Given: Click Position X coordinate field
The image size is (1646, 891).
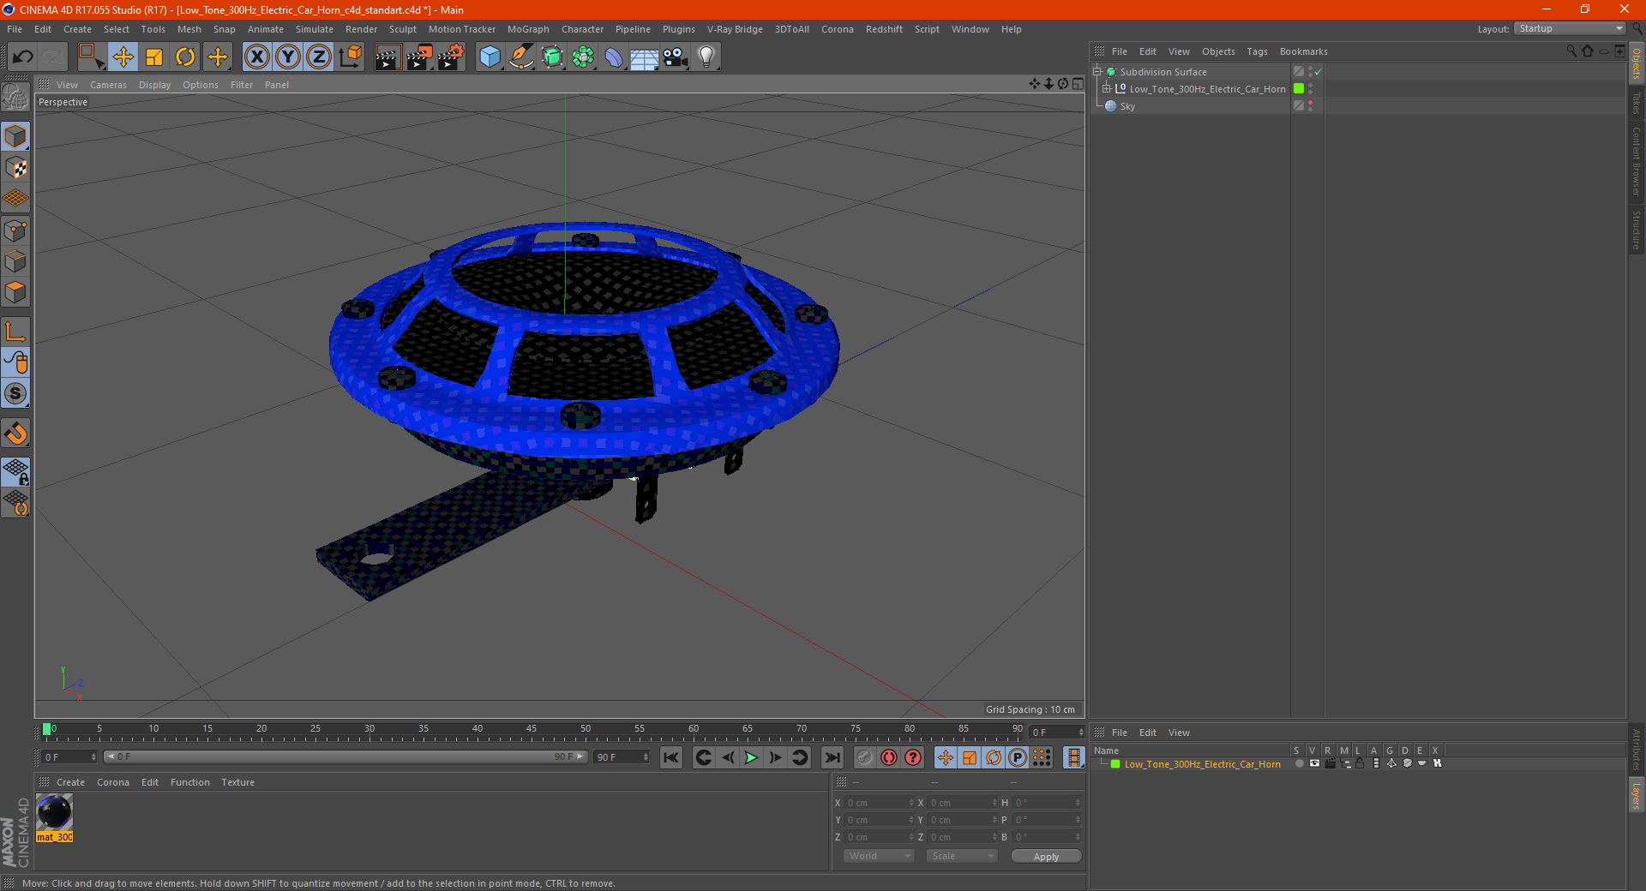Looking at the screenshot, I should [880, 803].
